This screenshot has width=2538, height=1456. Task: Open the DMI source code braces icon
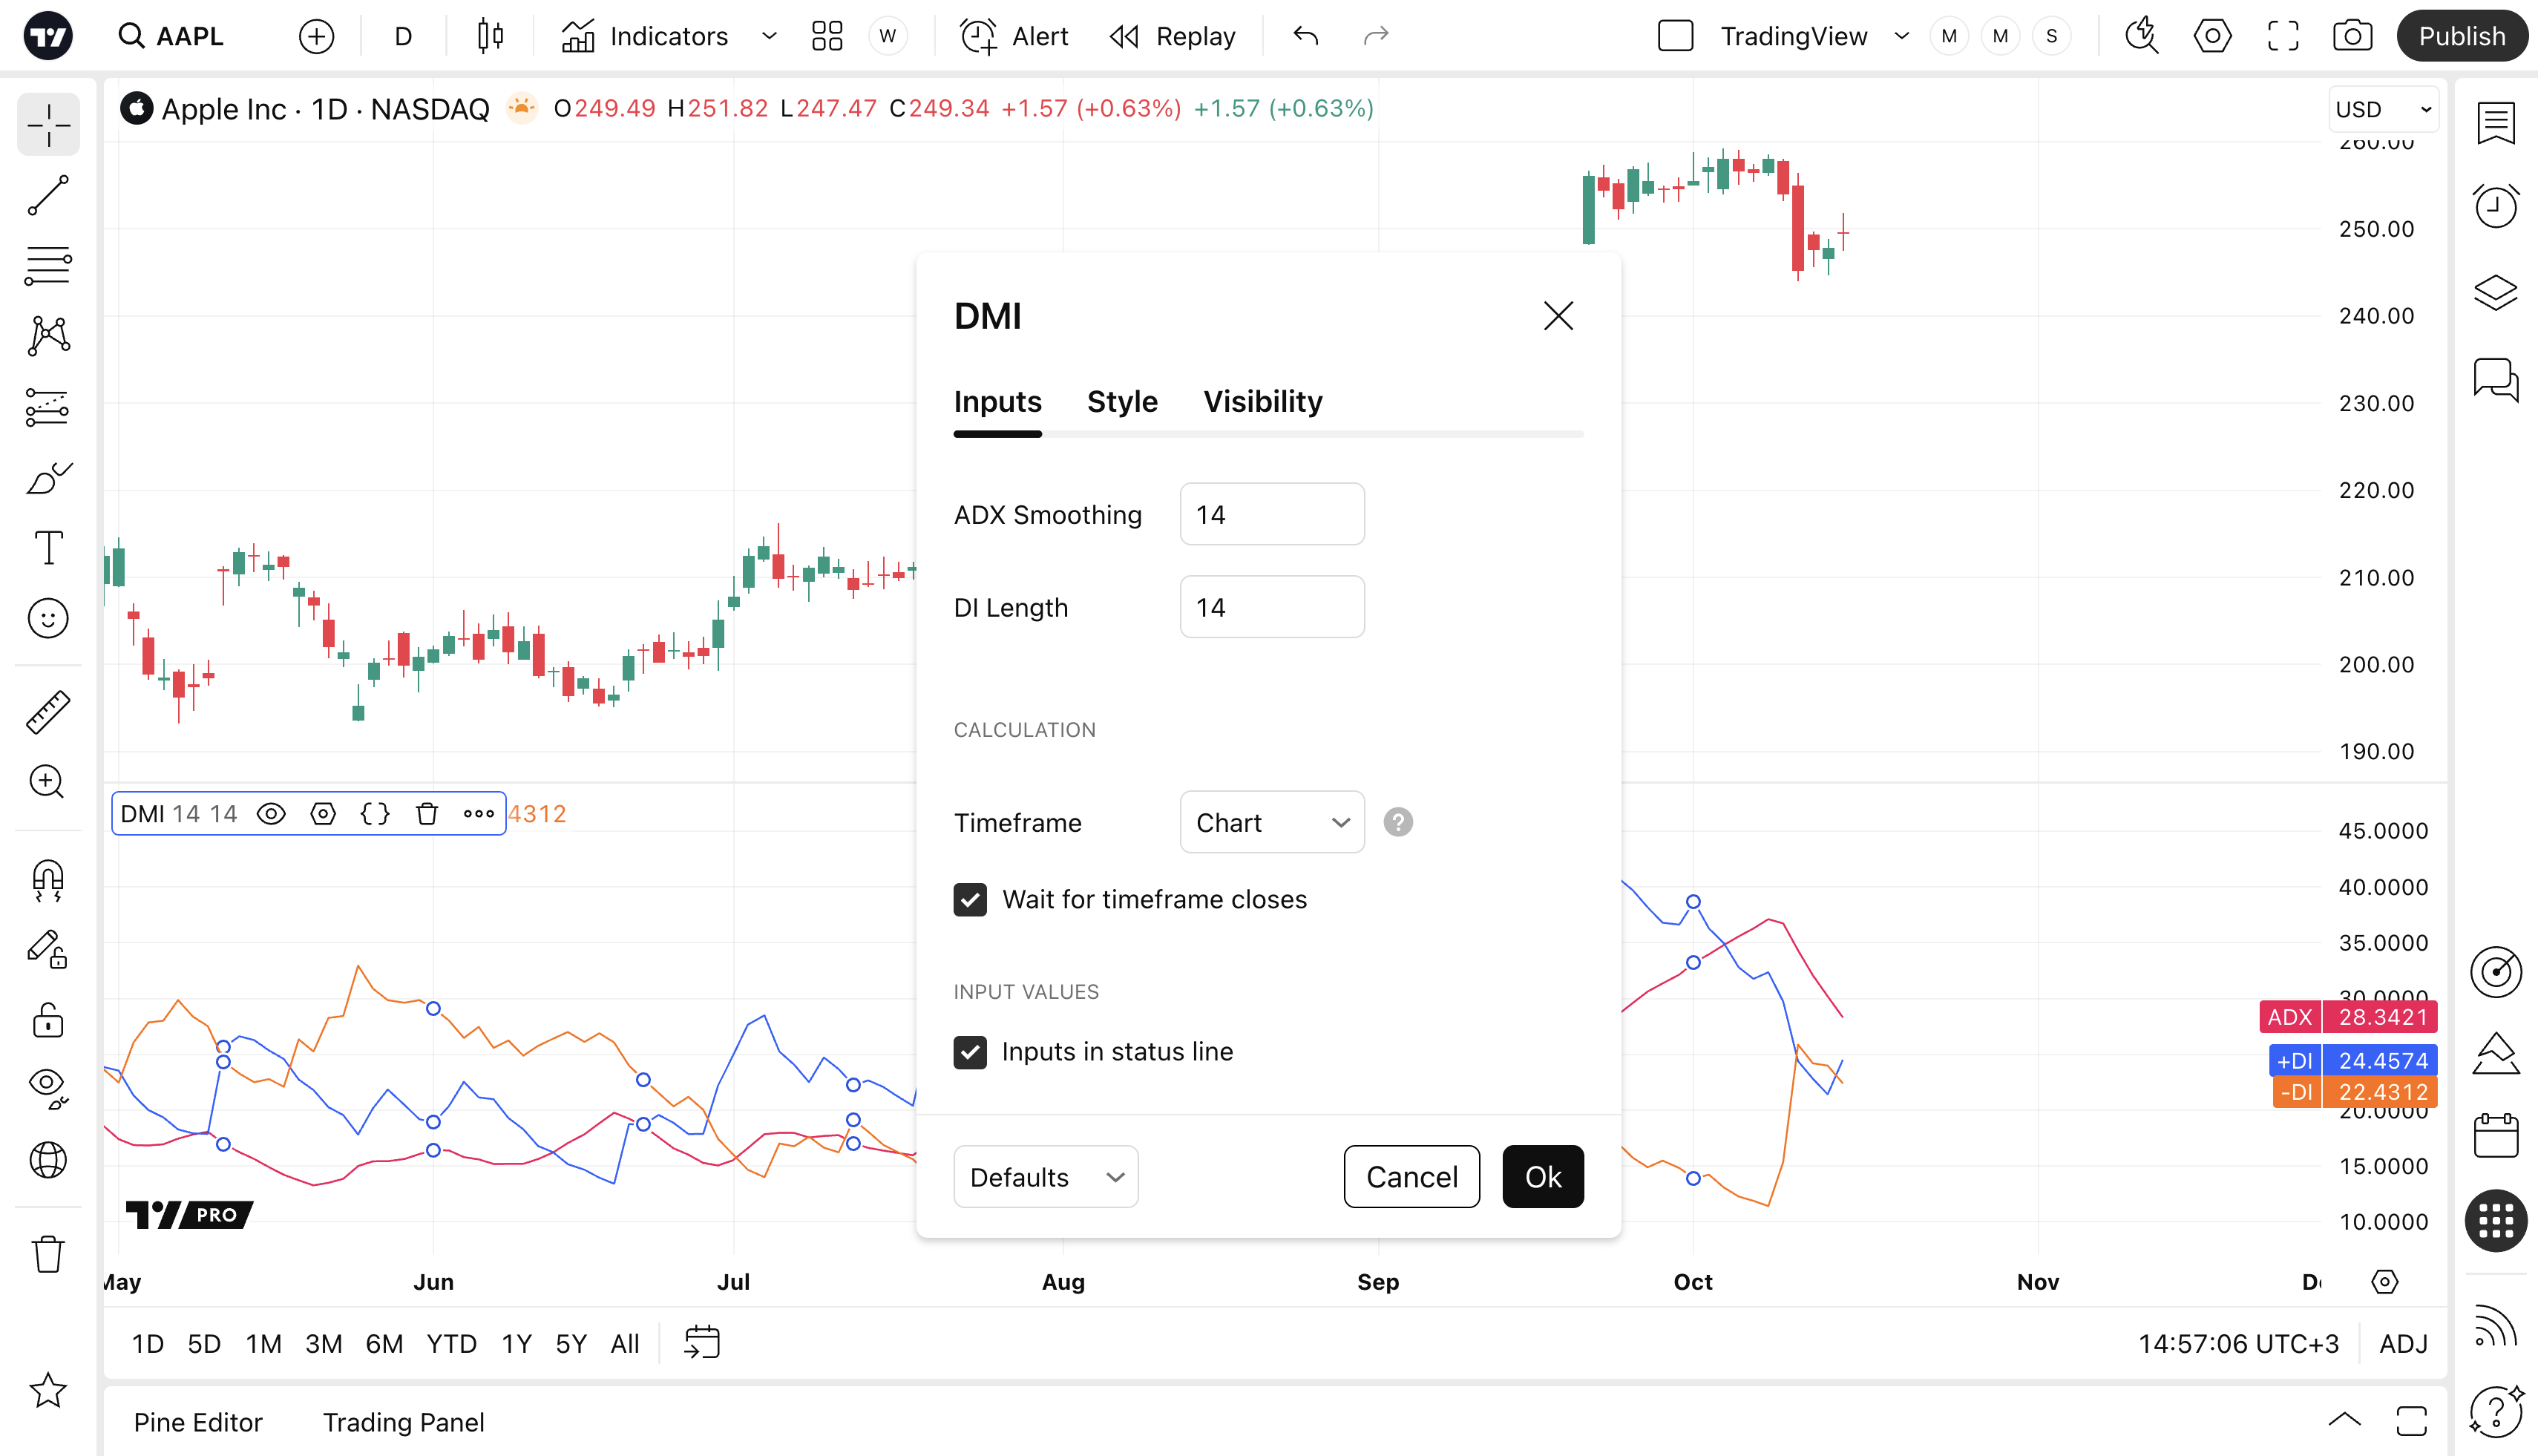(375, 814)
